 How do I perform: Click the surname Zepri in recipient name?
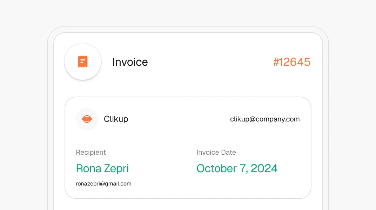coord(116,169)
